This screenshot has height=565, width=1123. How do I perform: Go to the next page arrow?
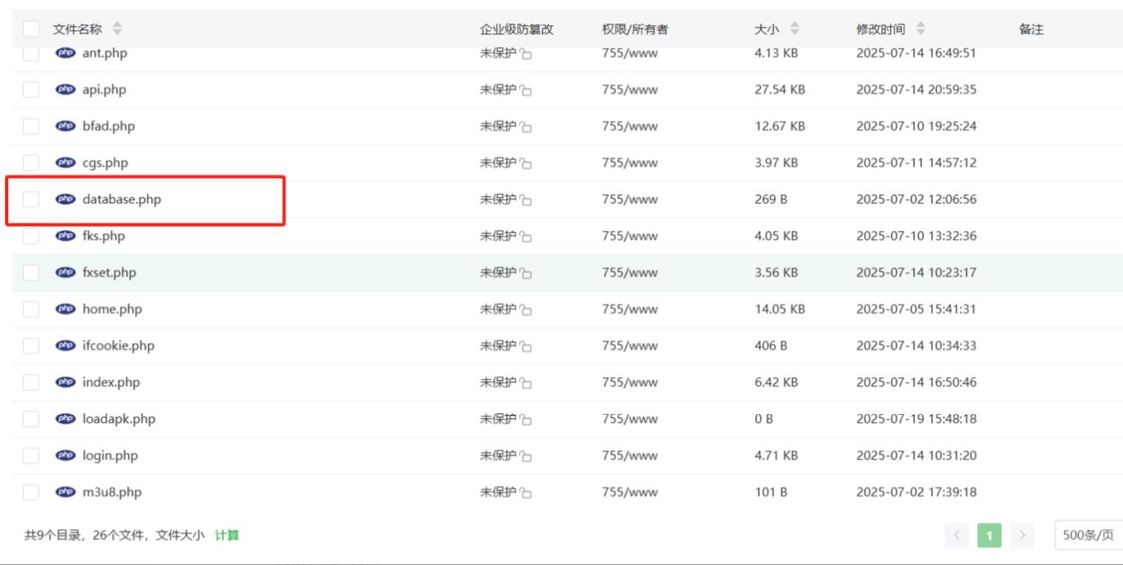tap(1022, 536)
